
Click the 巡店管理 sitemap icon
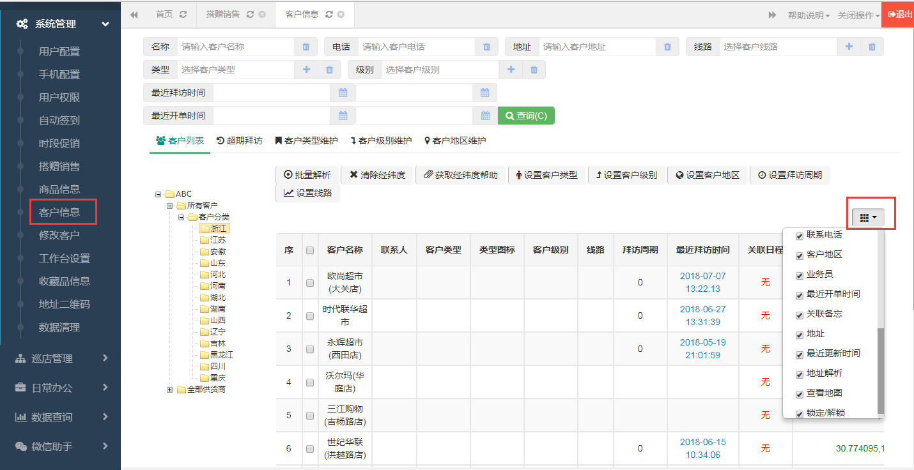coord(20,359)
